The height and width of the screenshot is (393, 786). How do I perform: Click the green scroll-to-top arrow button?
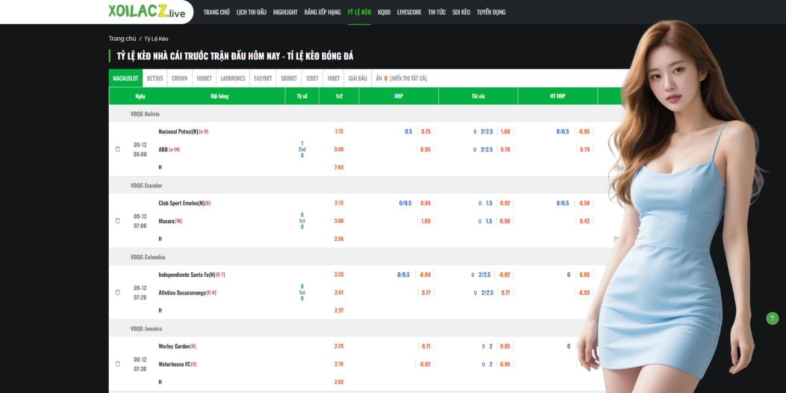[x=772, y=318]
